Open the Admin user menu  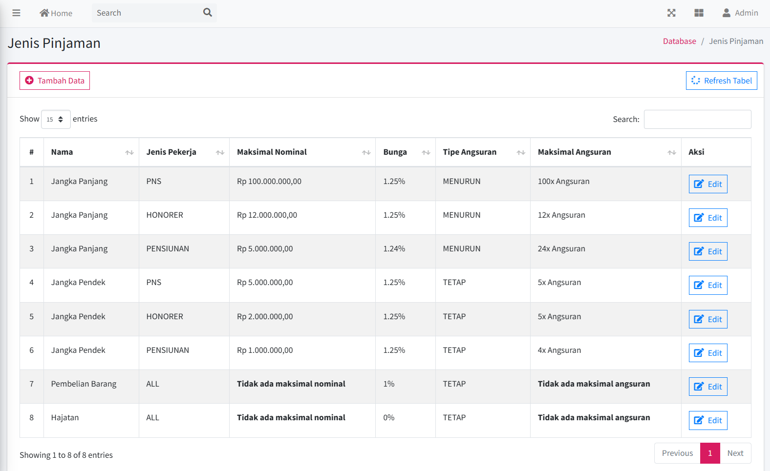point(740,13)
